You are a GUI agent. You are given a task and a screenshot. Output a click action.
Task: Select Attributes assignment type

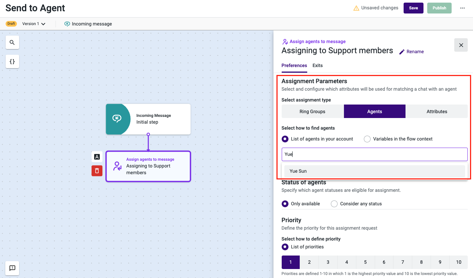click(x=437, y=111)
